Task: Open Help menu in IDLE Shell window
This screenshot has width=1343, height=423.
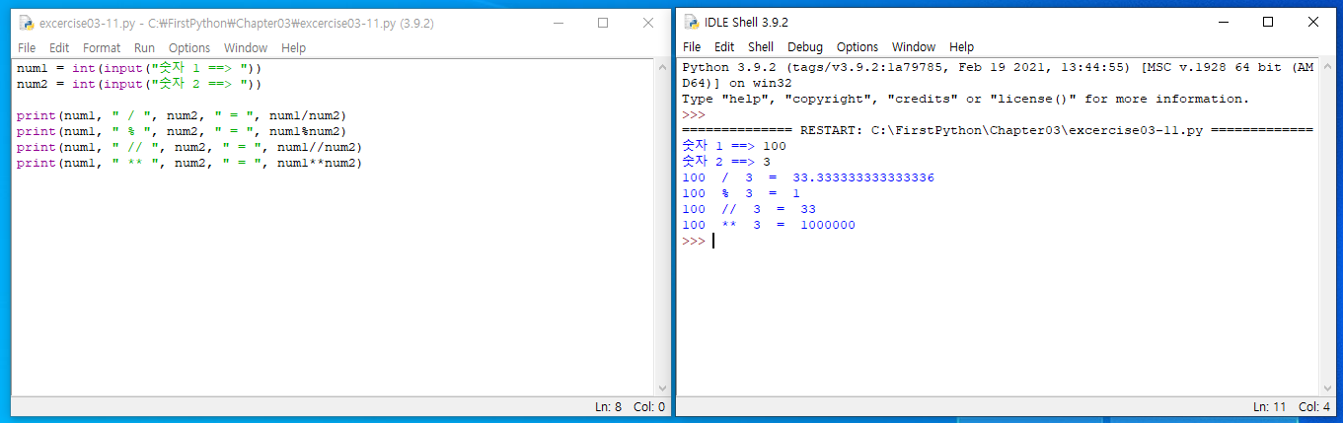Action: (x=962, y=46)
